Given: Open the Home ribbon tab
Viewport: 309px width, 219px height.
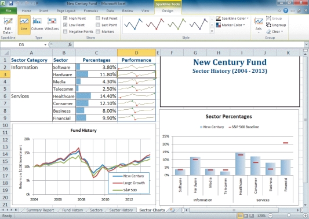Looking at the screenshot, I should click(x=27, y=11).
